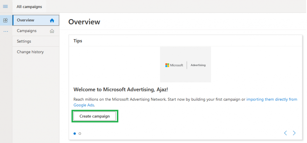Follow the importing from Google Ads link
Image resolution: width=307 pixels, height=143 pixels.
coord(185,102)
